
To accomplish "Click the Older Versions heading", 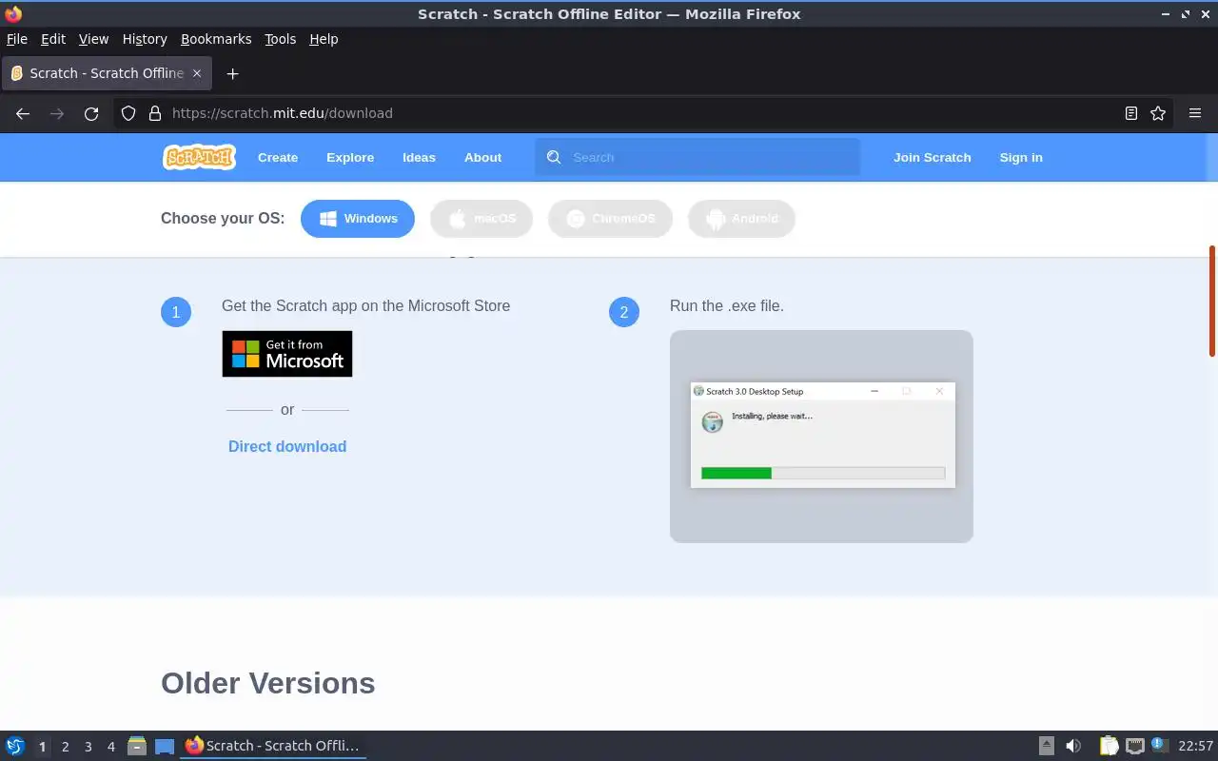I will pos(268,683).
